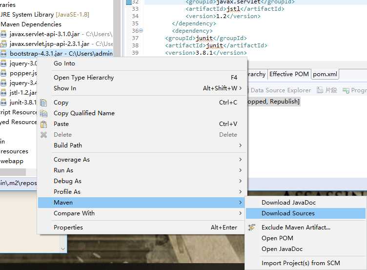Open Type Hierarchy from context menu
The height and width of the screenshot is (270, 367).
[142, 78]
